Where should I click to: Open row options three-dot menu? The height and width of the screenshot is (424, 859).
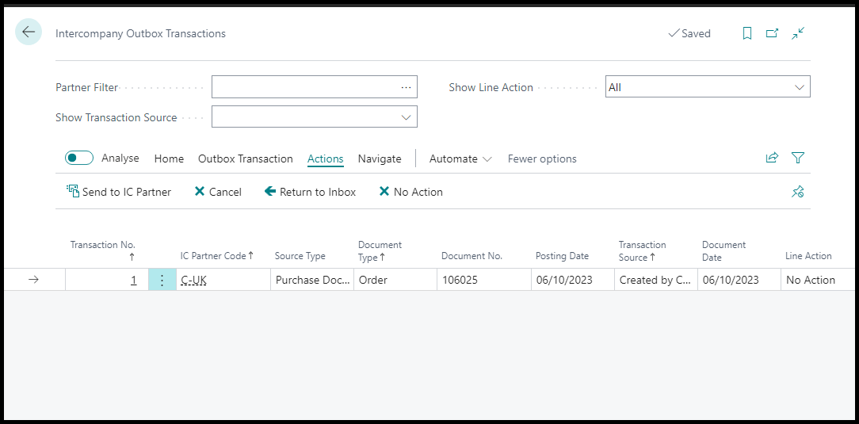162,280
